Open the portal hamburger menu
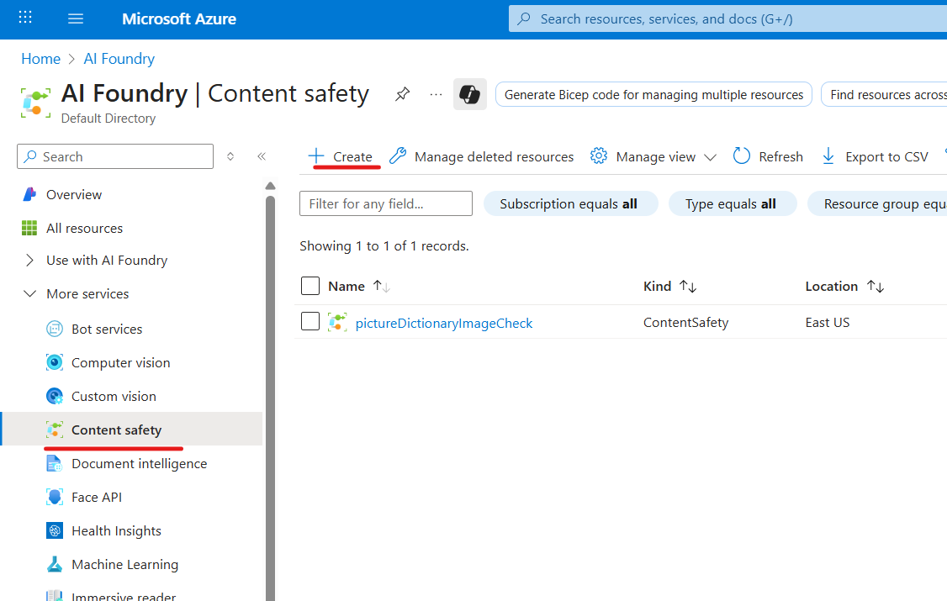The image size is (947, 601). pos(76,18)
